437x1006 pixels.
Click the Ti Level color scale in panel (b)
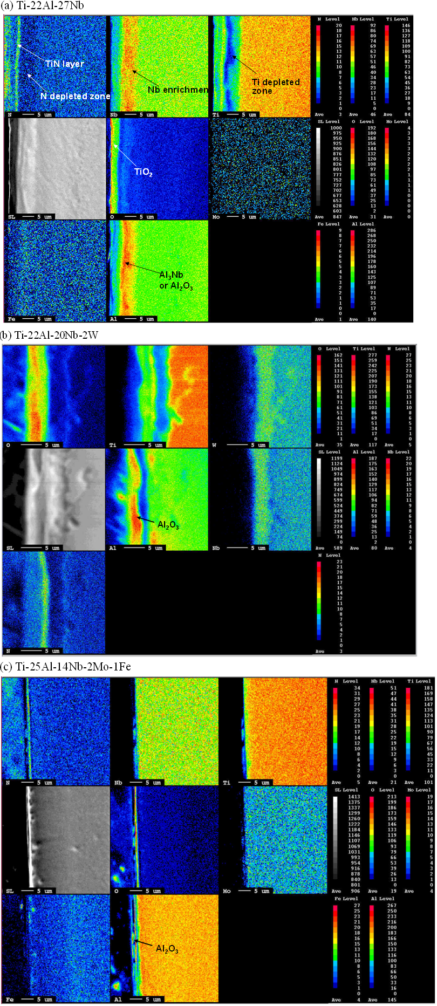pyautogui.click(x=353, y=396)
